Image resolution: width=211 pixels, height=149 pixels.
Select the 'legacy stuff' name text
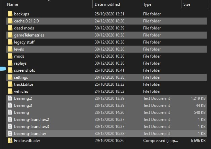pos(24,42)
